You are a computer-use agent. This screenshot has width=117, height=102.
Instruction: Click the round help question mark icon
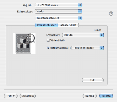coord(111,13)
